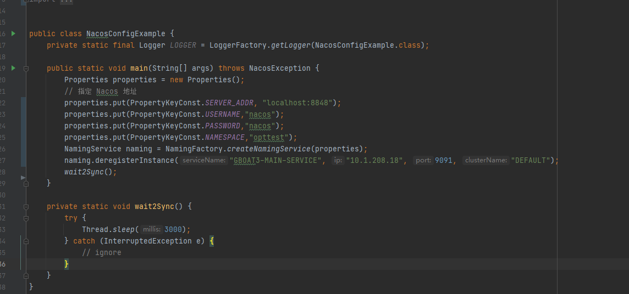
Task: Click the "nacos" string on the USERNAME line
Action: 260,115
